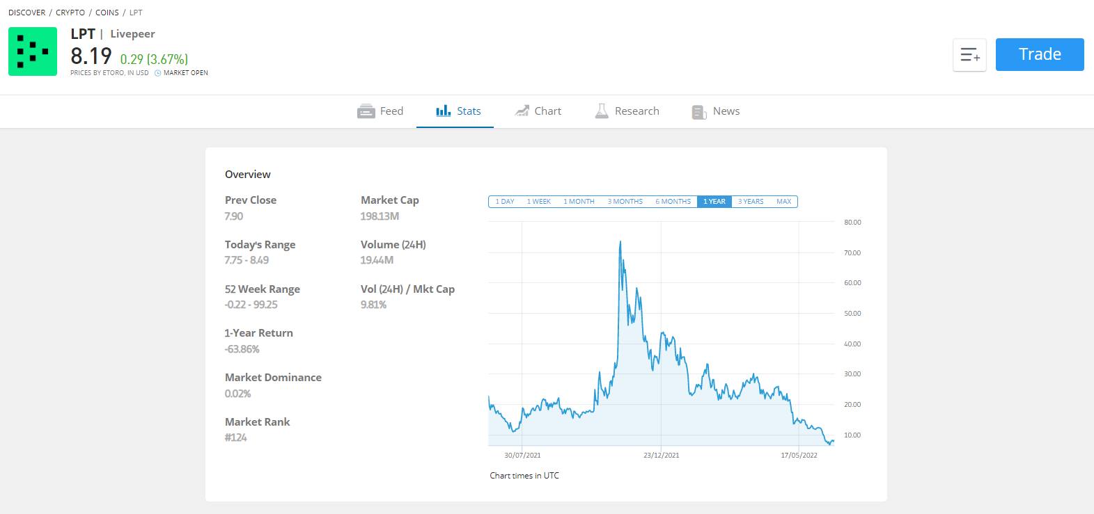Select the 3 YEARS chart range

tap(751, 202)
